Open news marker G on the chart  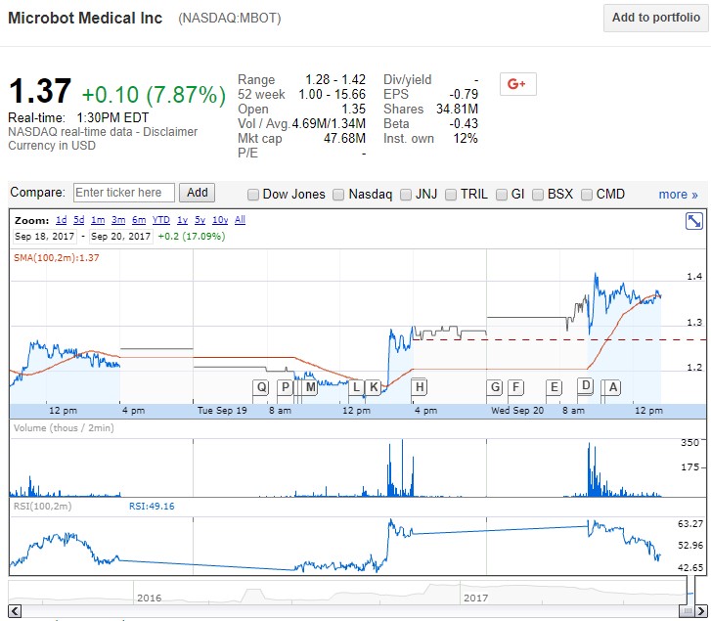tap(495, 387)
